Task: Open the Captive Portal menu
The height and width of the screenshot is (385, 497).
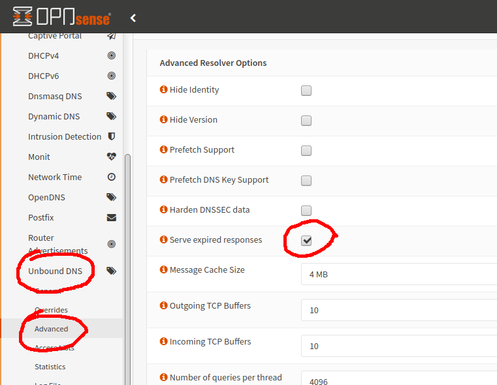Action: [x=55, y=36]
